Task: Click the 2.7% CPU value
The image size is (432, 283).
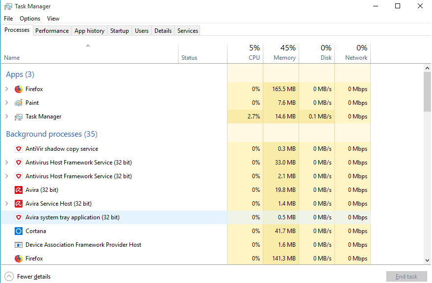Action: point(254,117)
